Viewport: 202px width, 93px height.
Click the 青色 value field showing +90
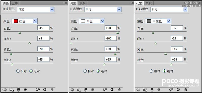pos(111,28)
